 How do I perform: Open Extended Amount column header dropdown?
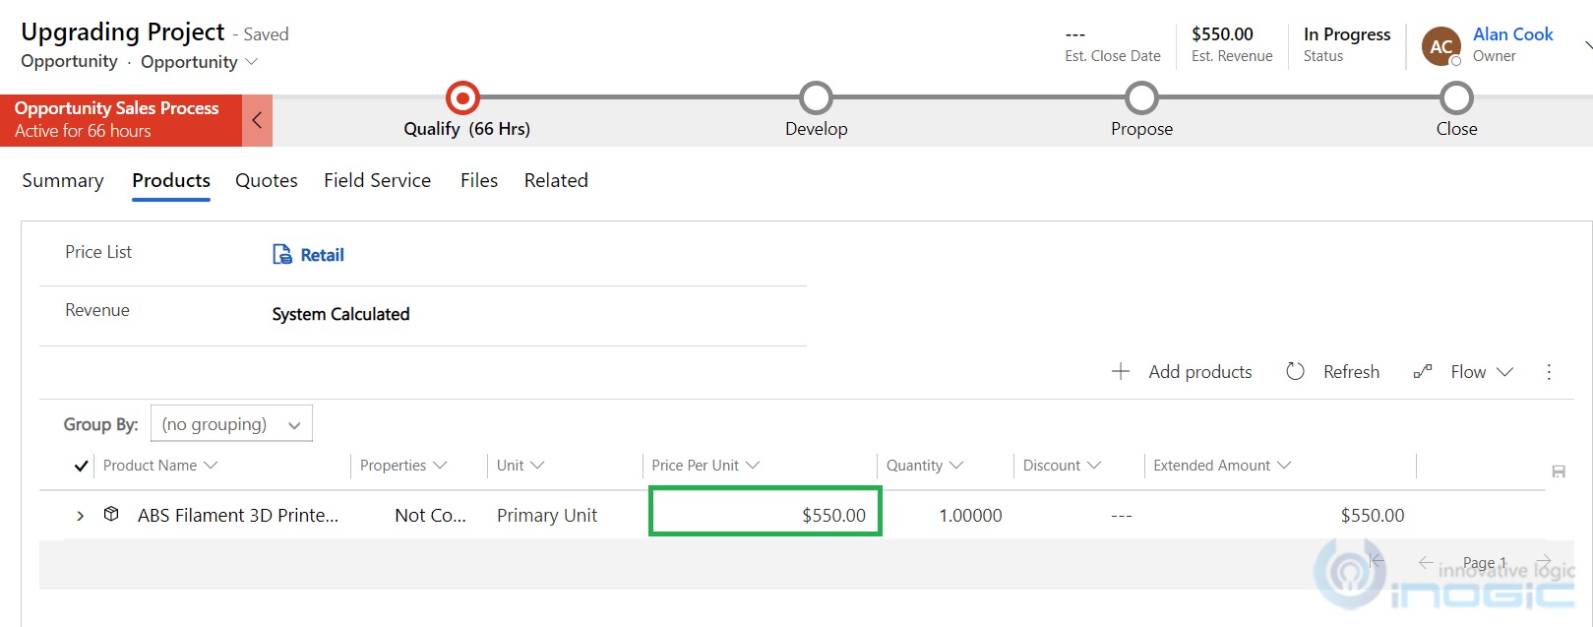[x=1283, y=466]
